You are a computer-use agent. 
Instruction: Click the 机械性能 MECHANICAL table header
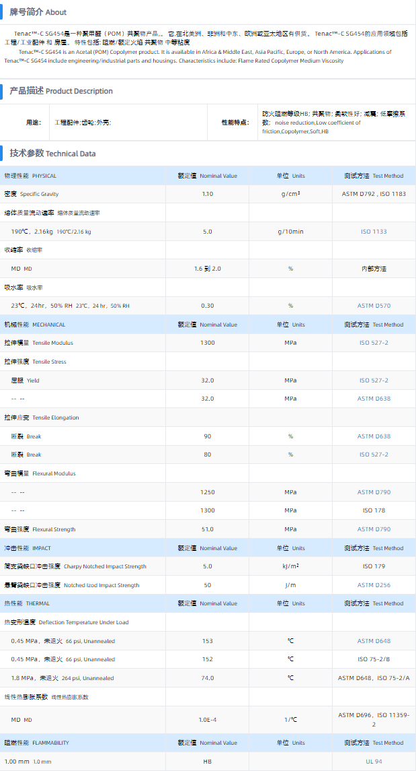[x=35, y=325]
